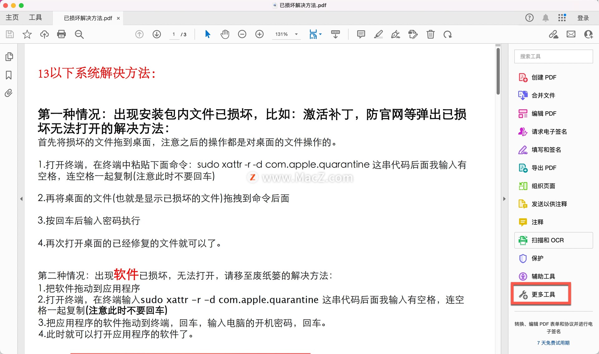
Task: Open the fit page width options
Action: 315,34
